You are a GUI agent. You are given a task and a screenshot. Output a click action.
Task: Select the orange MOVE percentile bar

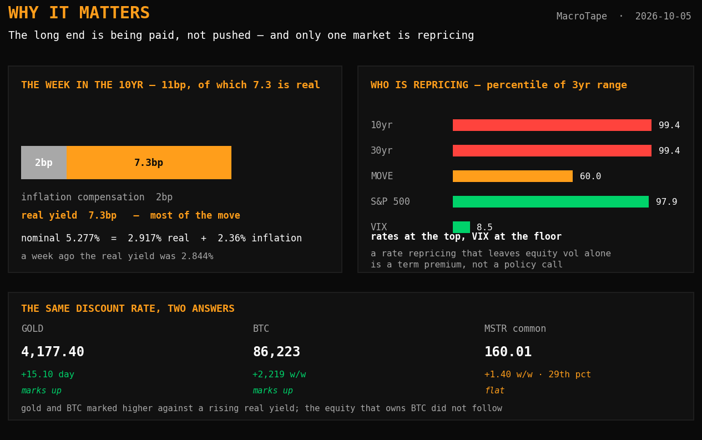pyautogui.click(x=513, y=176)
